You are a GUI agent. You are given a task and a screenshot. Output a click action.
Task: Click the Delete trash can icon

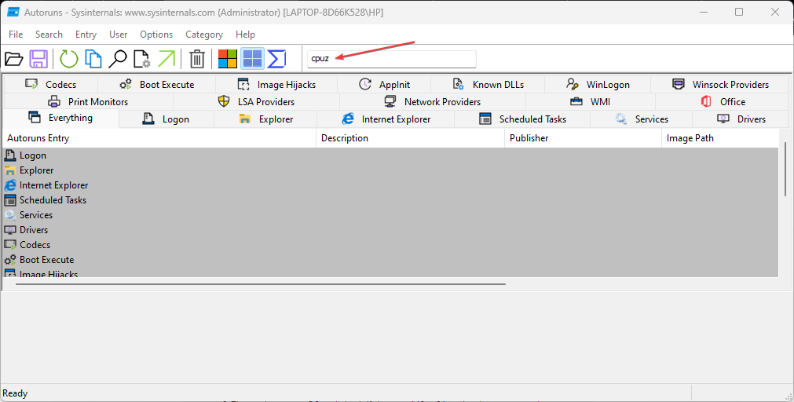pos(197,59)
